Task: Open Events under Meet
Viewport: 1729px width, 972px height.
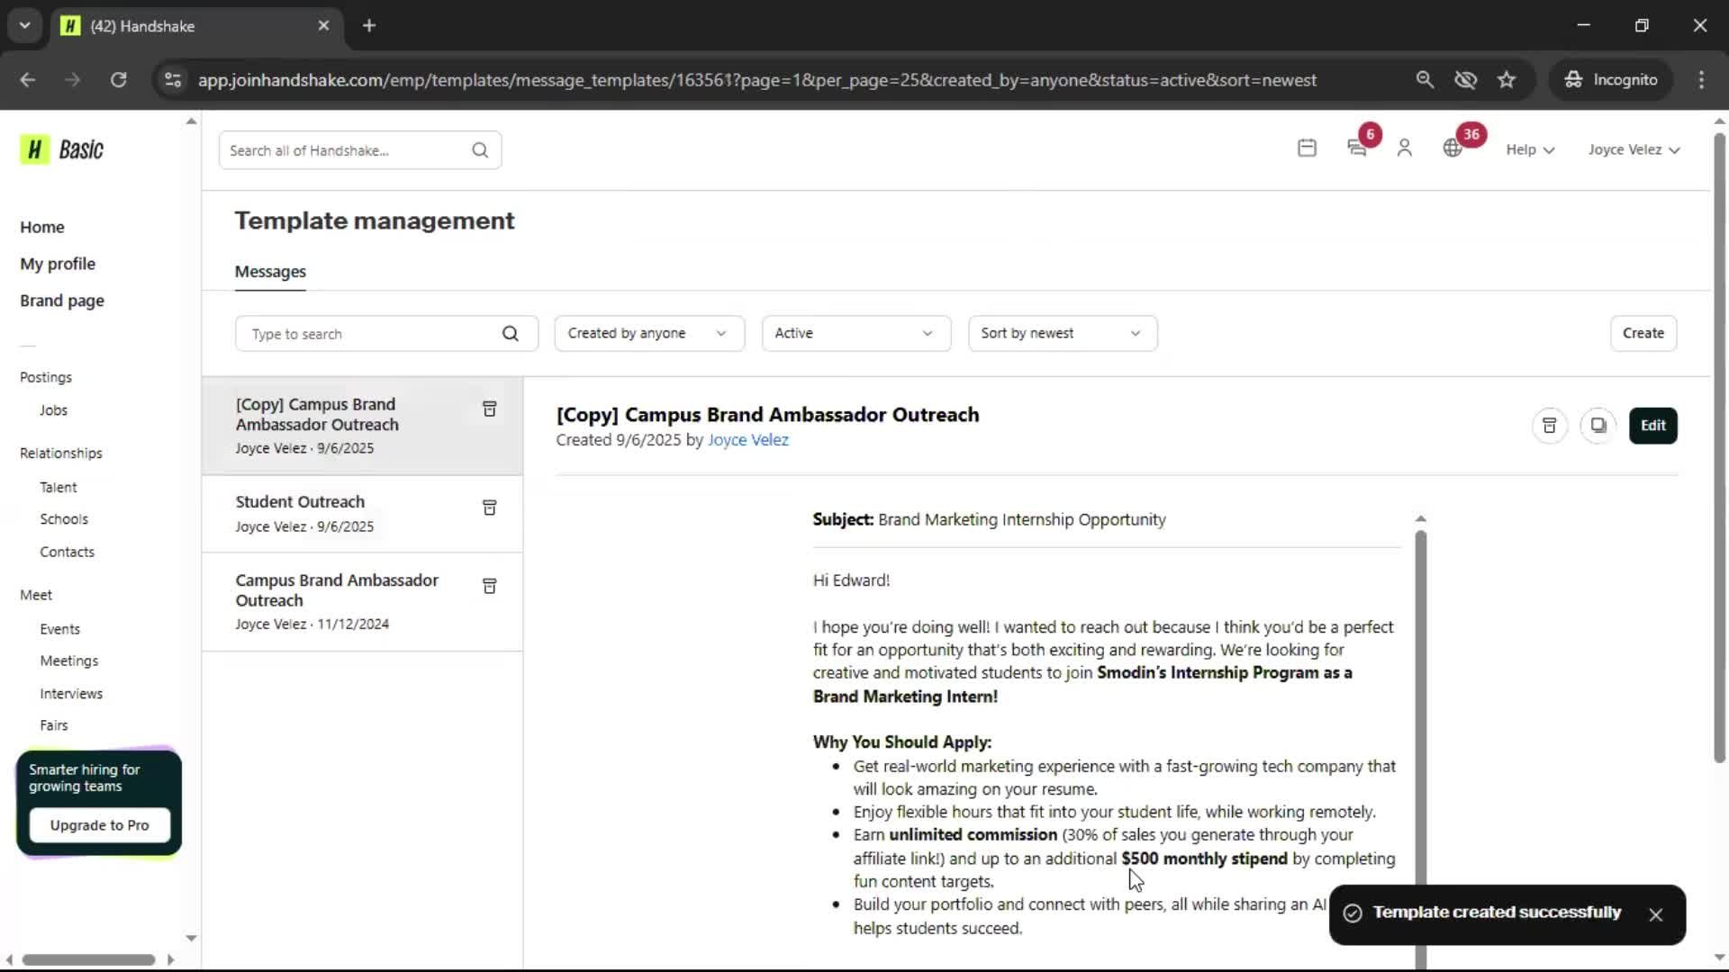Action: (59, 629)
